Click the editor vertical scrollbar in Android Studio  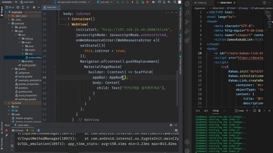[x=177, y=88]
